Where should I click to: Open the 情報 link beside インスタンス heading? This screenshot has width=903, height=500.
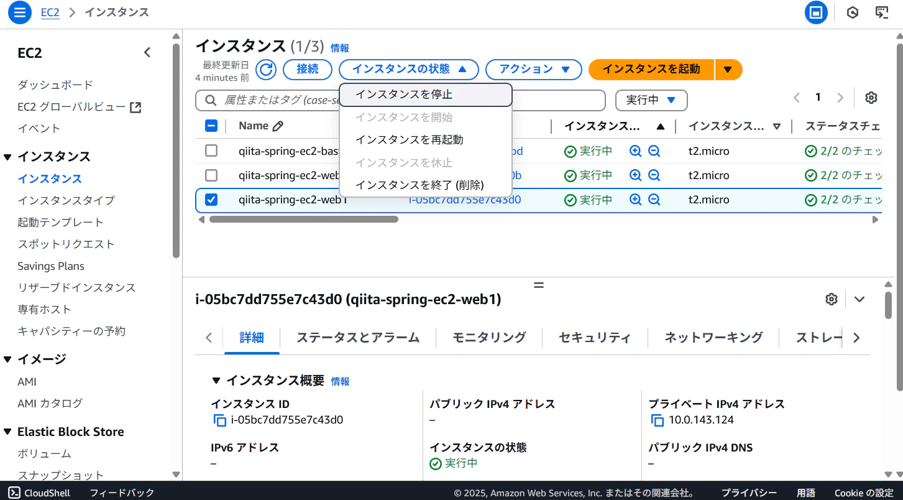[x=340, y=48]
